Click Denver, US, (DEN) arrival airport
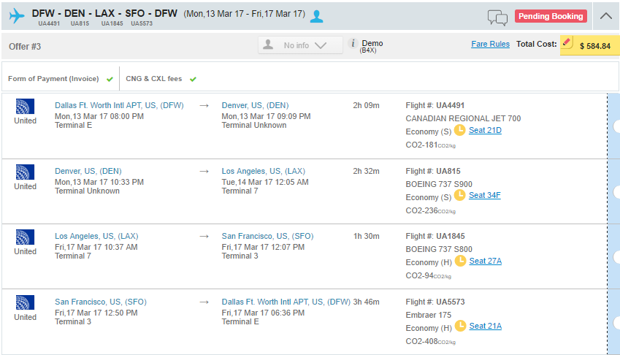 [255, 106]
